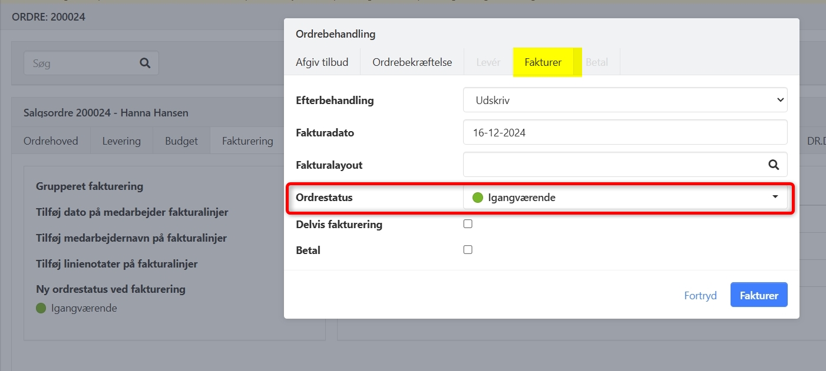Image resolution: width=826 pixels, height=371 pixels.
Task: Switch to the Afgiv tilbud tab
Action: (322, 62)
